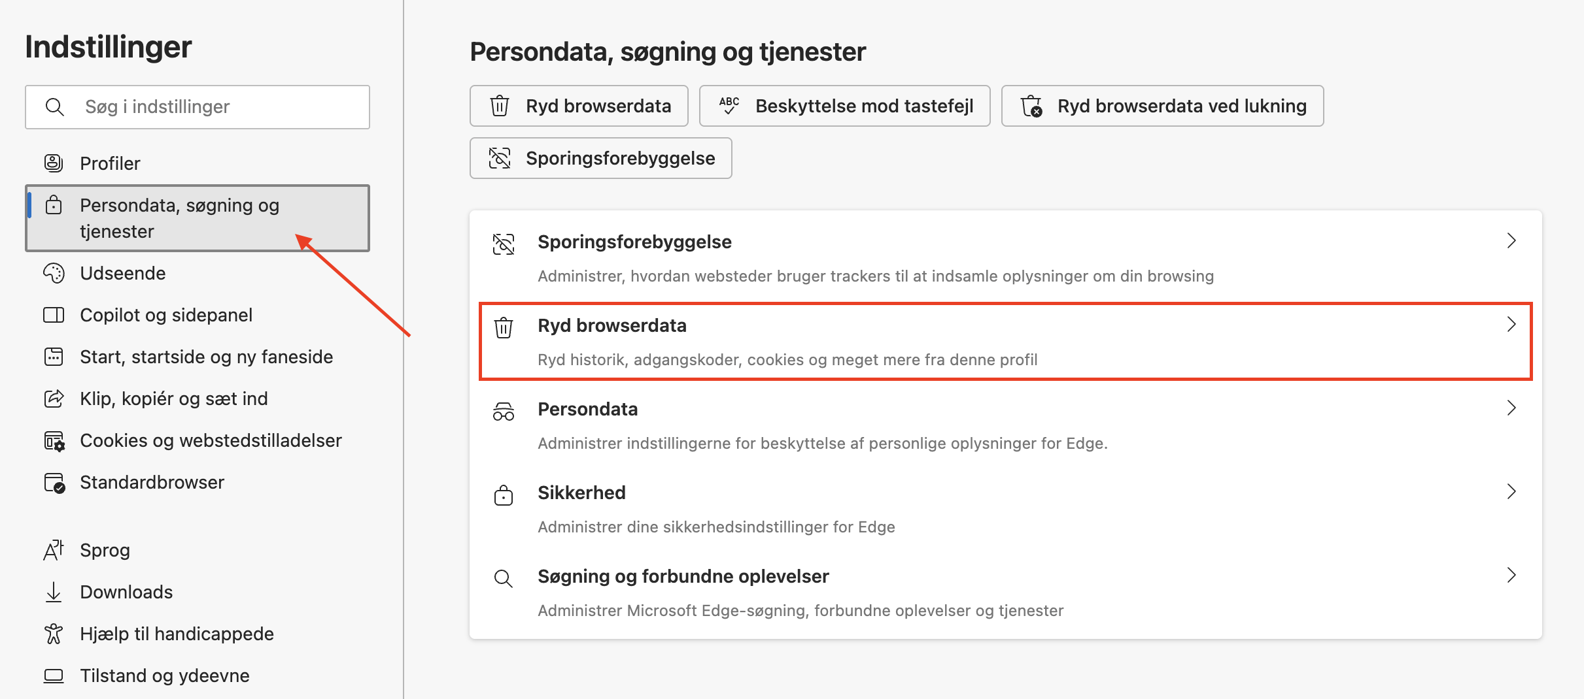Click Ryd browserdata ved lukning button
The width and height of the screenshot is (1584, 699).
tap(1163, 106)
